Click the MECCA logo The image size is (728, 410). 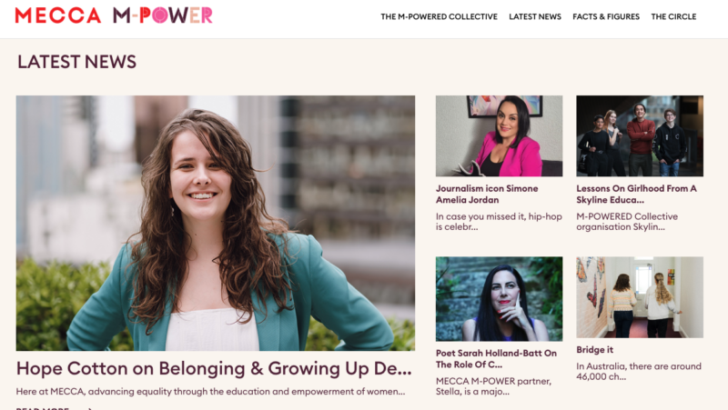click(58, 15)
